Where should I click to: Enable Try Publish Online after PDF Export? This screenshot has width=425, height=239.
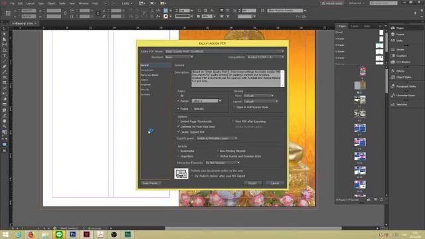[x=192, y=176]
